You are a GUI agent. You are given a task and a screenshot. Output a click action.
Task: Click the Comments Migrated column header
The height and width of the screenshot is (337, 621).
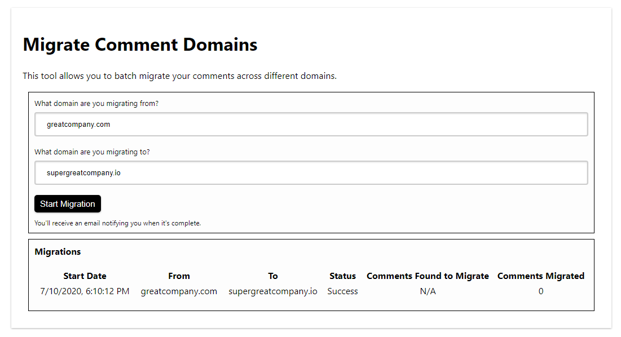[540, 276]
